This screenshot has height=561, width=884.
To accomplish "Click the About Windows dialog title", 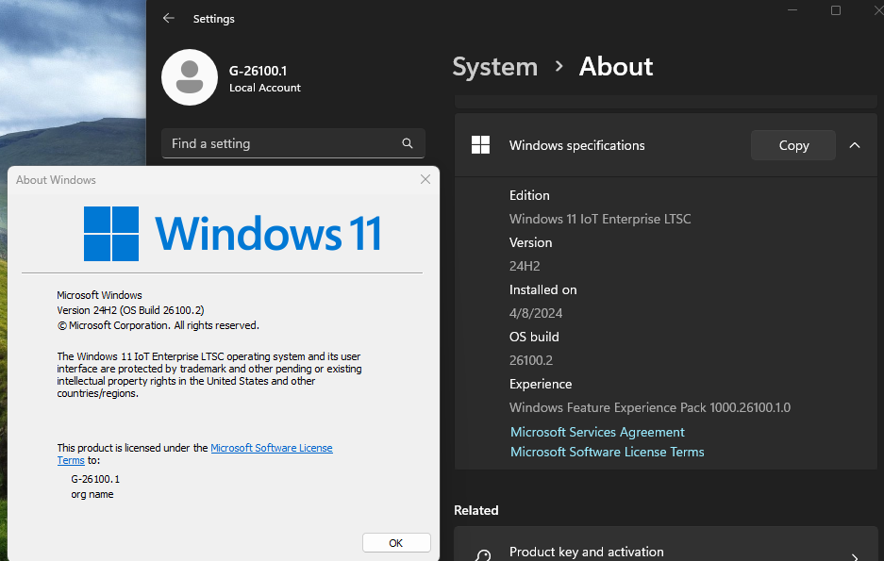I will click(56, 180).
